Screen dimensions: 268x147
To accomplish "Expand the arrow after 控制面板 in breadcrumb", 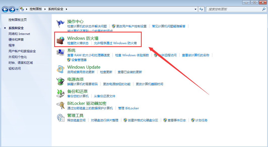I will pos(45,9).
